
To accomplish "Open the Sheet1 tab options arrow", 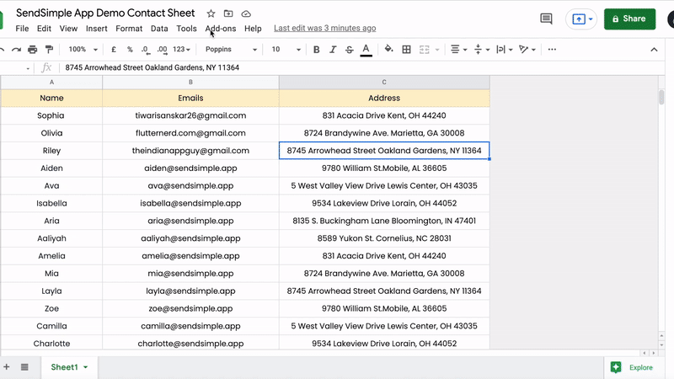I will pos(86,367).
